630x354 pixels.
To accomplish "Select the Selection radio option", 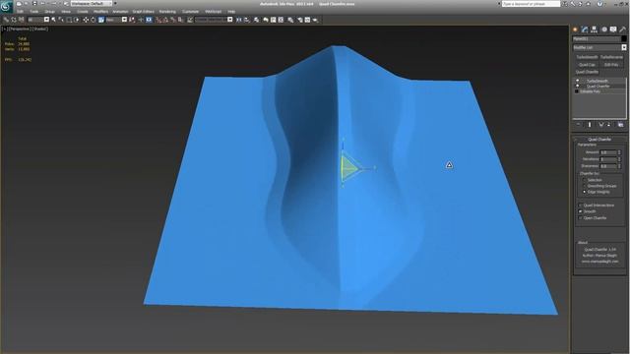I will pos(585,180).
